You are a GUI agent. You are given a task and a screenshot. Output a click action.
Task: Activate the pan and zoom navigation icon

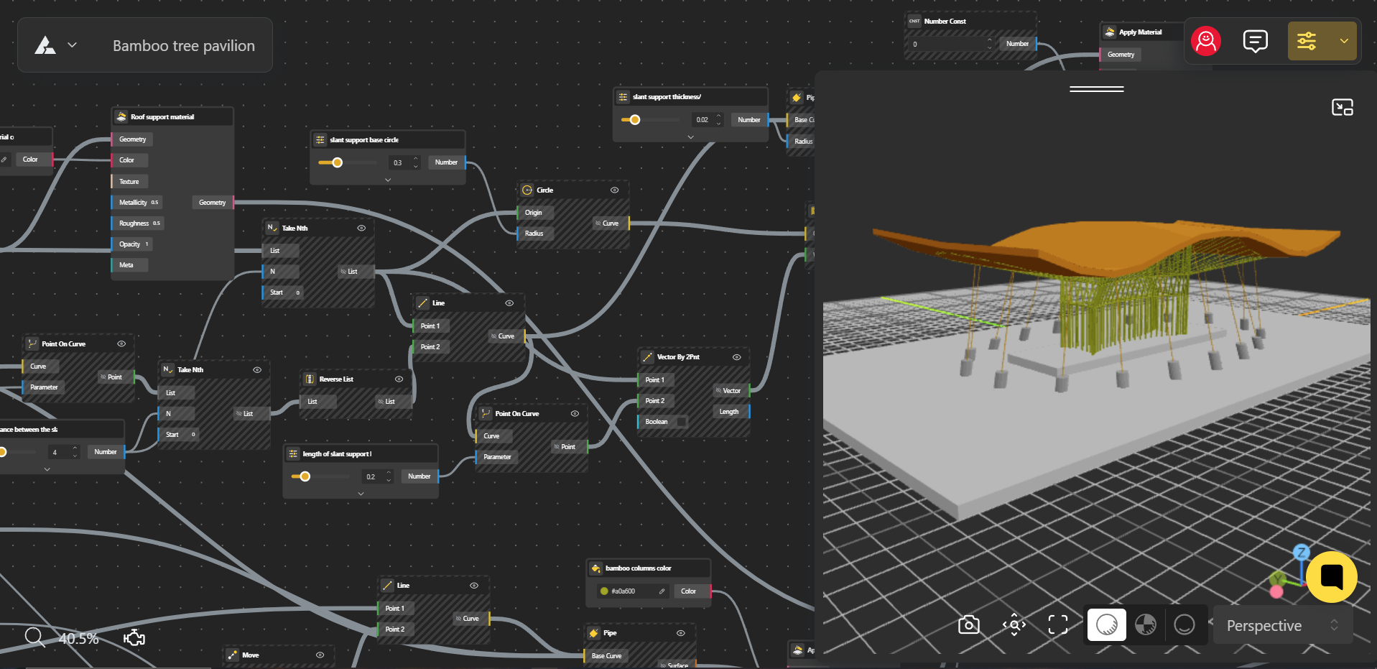(1014, 624)
